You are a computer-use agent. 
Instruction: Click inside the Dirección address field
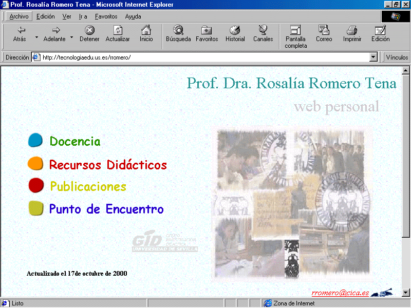pyautogui.click(x=200, y=57)
